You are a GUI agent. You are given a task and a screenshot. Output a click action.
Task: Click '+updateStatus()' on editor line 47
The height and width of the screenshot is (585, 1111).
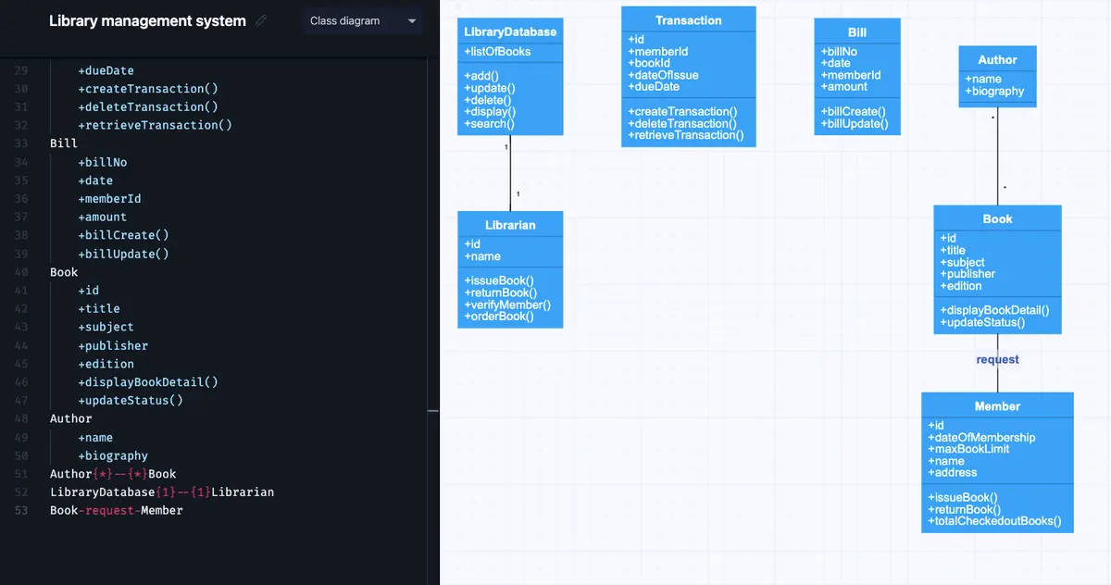point(131,401)
